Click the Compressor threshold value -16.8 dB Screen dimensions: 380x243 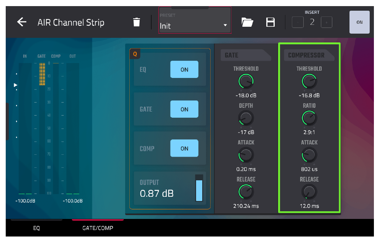click(x=309, y=96)
